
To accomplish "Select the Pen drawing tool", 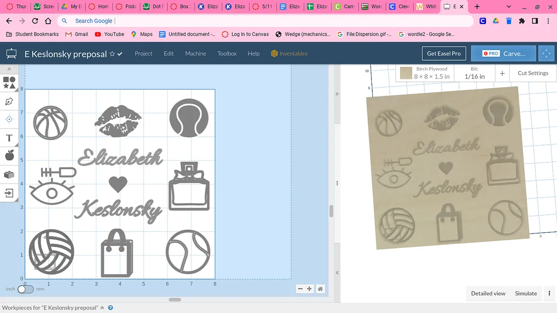I will tap(9, 101).
